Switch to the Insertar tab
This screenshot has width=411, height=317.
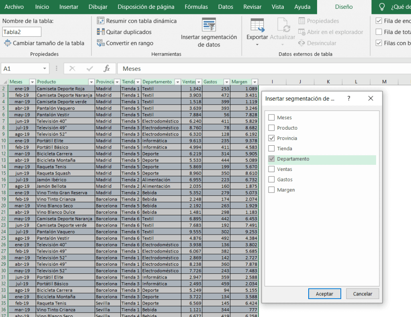pyautogui.click(x=69, y=7)
